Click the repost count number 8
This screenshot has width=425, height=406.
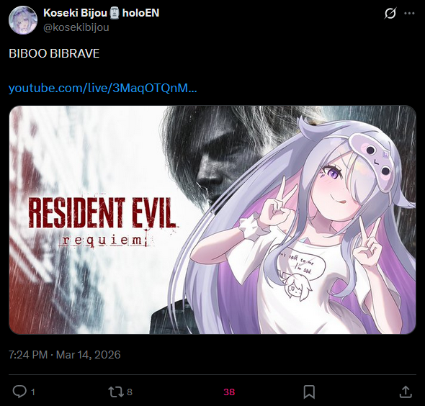pos(130,392)
